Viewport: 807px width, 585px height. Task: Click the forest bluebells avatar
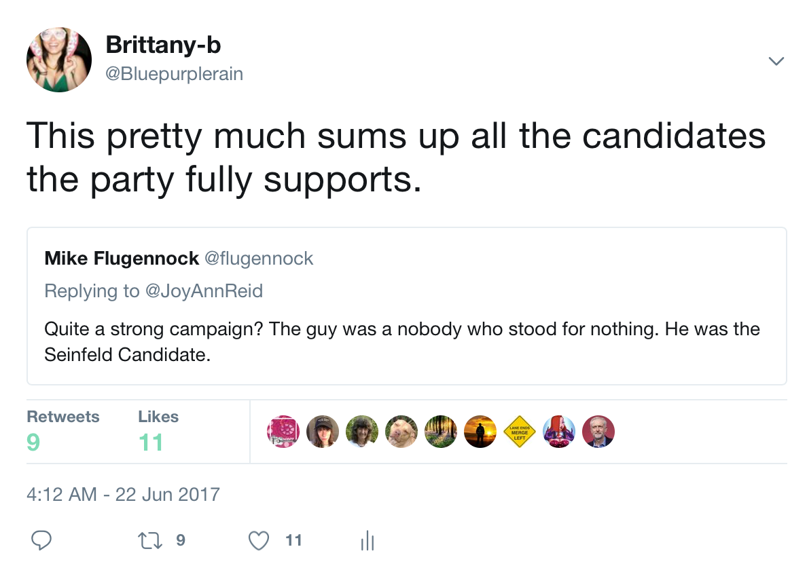441,432
